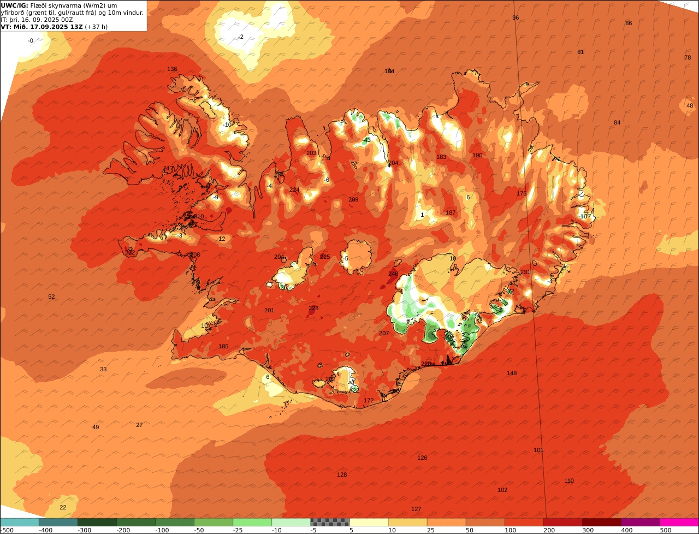Select the pale yellow 5 to 10 swatch
Image resolution: width=699 pixels, height=534 pixels.
pos(369,522)
